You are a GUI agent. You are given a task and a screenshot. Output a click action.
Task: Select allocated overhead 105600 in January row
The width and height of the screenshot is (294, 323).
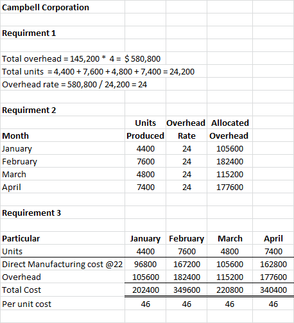pos(230,149)
